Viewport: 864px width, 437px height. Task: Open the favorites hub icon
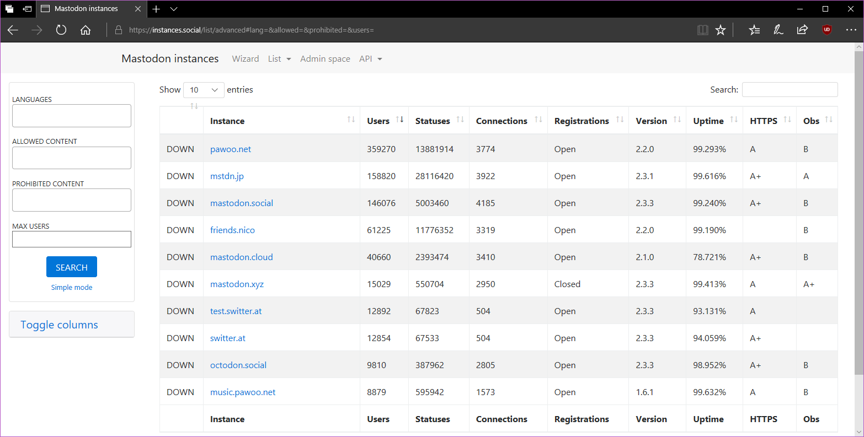tap(754, 30)
